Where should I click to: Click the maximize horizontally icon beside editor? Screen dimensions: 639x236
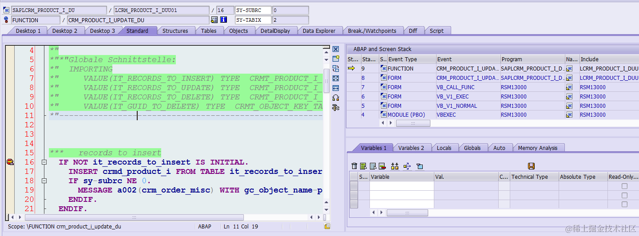point(336,88)
